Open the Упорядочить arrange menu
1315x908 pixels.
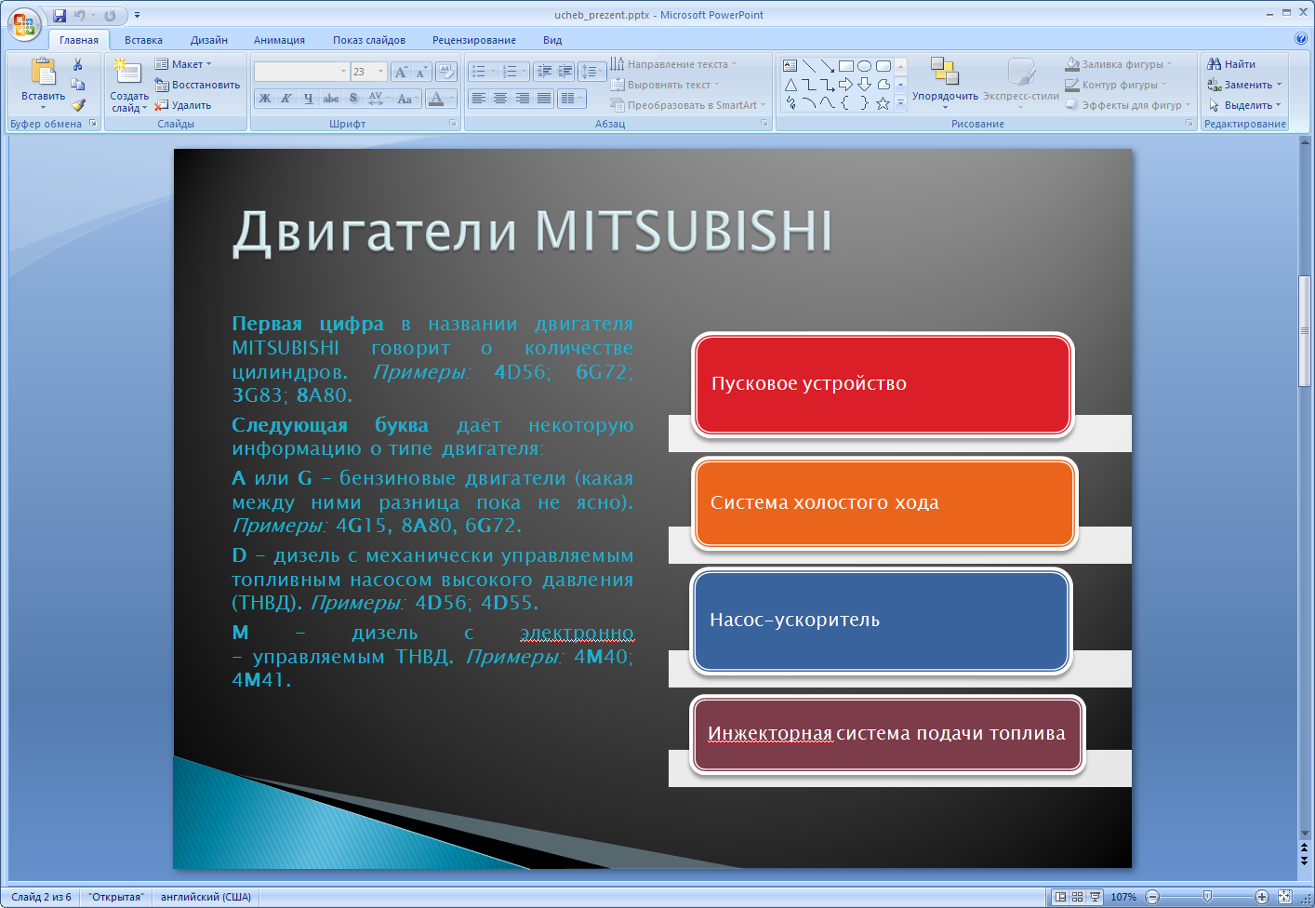(945, 84)
